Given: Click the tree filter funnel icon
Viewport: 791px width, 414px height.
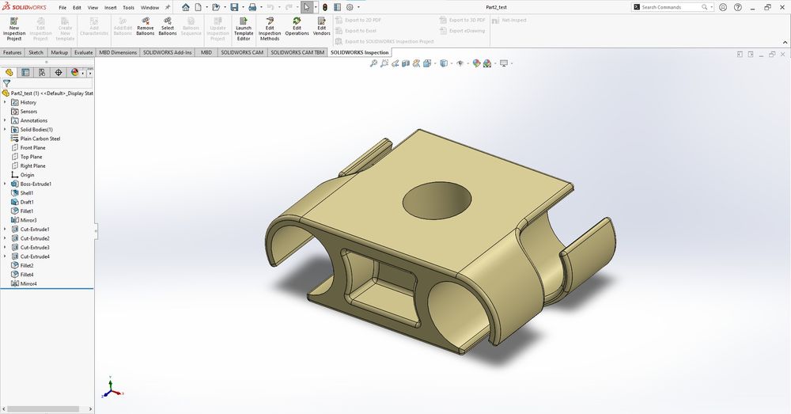Looking at the screenshot, I should (6, 83).
